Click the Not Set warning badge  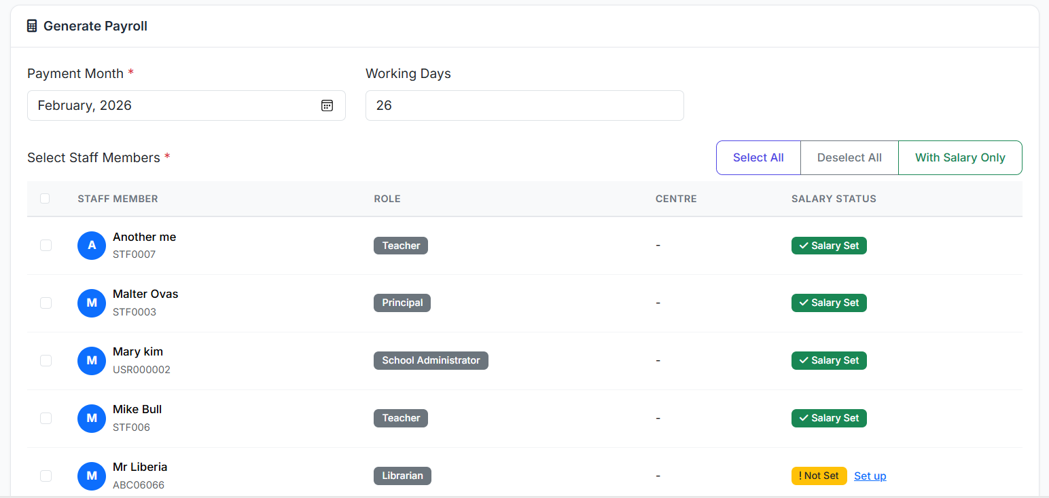pos(819,476)
